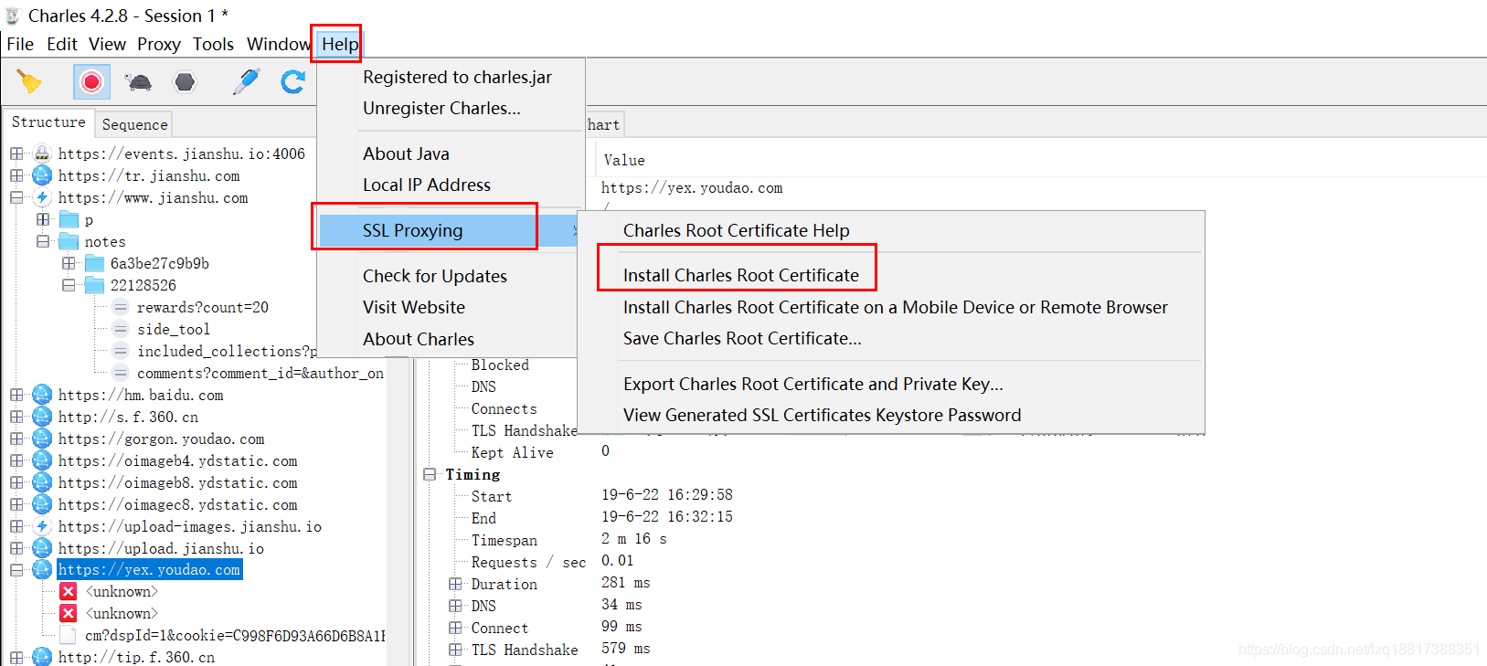The width and height of the screenshot is (1487, 666).
Task: Select Visit Website menu item
Action: coord(414,307)
